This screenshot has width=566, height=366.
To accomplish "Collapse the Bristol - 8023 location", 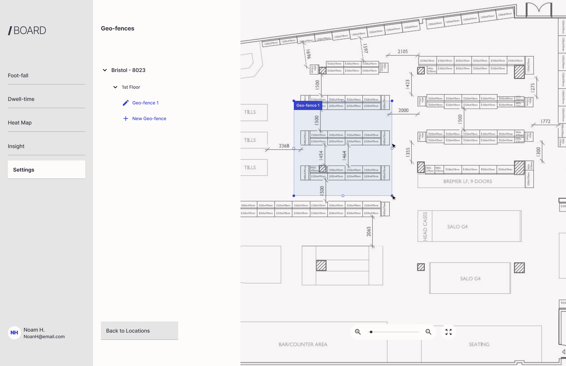I will tap(105, 70).
